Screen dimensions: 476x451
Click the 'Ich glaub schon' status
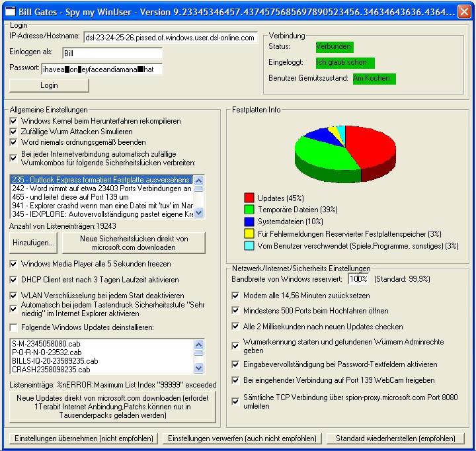coord(345,63)
